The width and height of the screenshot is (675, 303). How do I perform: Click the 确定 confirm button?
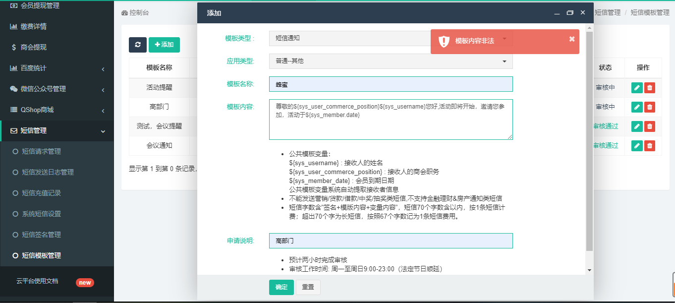coord(281,288)
